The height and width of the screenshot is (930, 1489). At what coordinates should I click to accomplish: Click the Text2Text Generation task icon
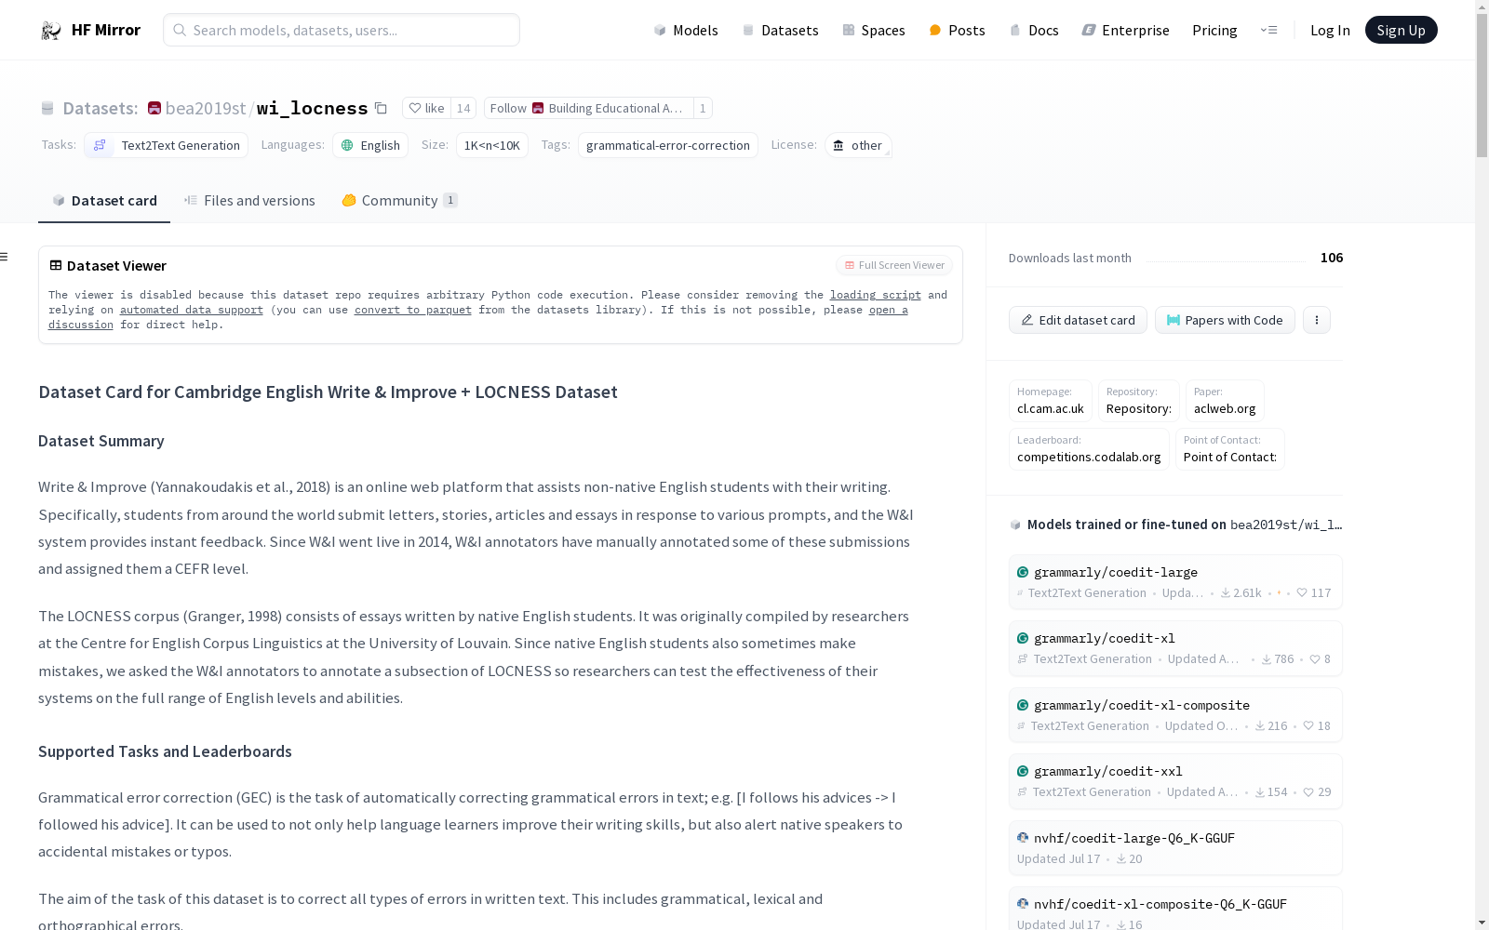click(100, 145)
